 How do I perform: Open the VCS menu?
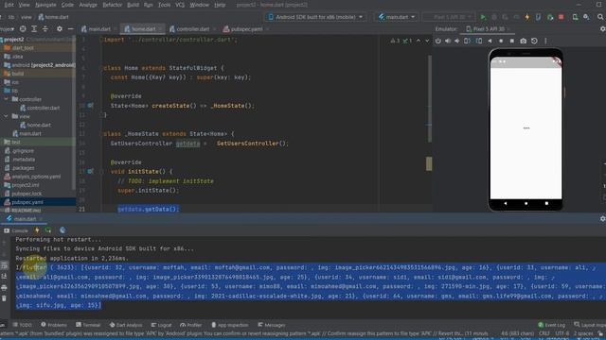180,5
